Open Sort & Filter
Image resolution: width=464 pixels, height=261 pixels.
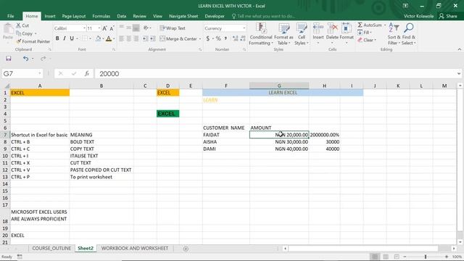pos(394,34)
